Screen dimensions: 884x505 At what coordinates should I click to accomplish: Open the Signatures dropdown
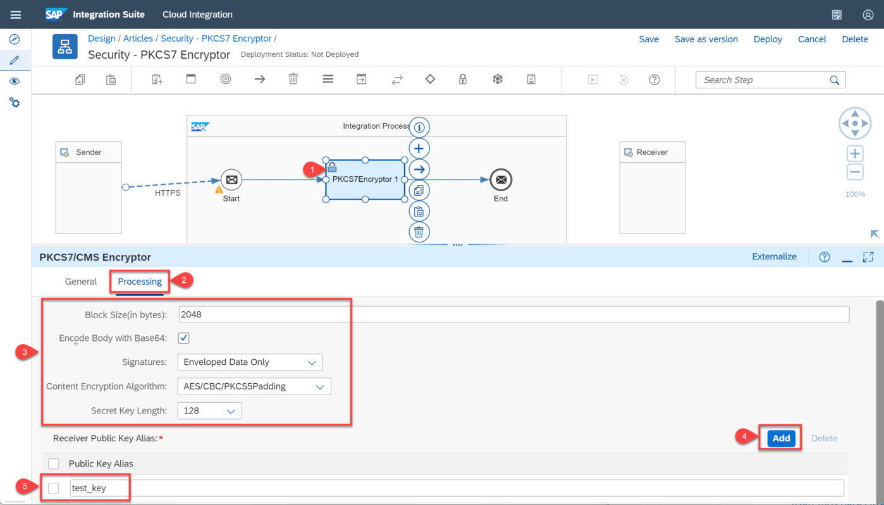[250, 362]
